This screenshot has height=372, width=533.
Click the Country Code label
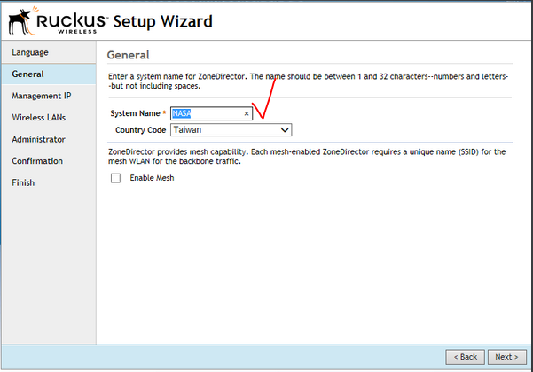pyautogui.click(x=140, y=130)
